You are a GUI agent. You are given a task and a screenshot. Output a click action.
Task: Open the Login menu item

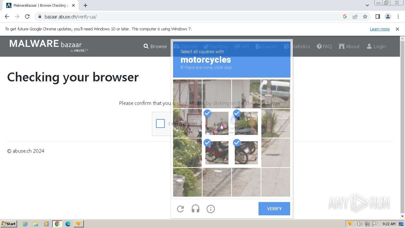click(x=377, y=46)
